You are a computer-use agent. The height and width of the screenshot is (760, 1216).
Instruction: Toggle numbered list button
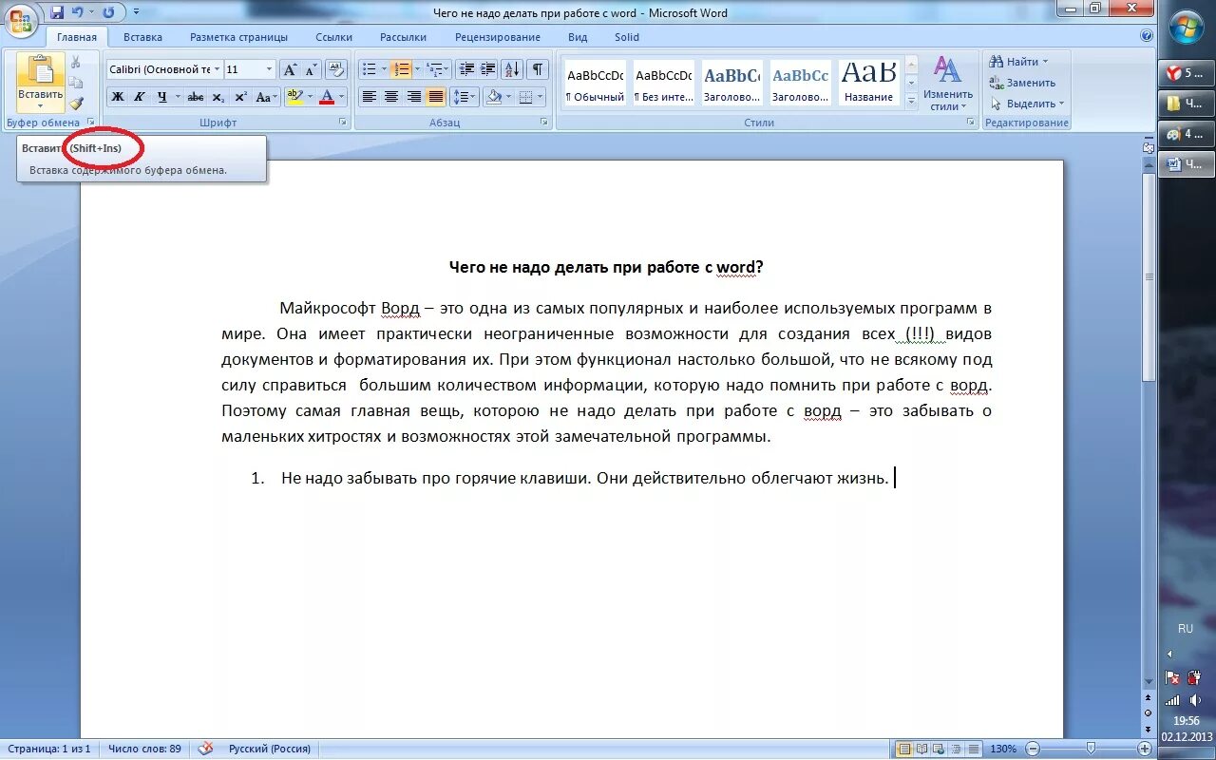(x=401, y=69)
